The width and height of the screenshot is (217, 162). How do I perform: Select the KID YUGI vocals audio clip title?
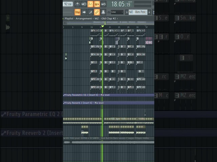pos(107,138)
